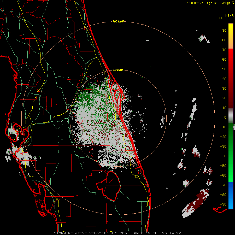Click the 100 NMI range ring label
The width and height of the screenshot is (235, 235).
pyautogui.click(x=118, y=22)
